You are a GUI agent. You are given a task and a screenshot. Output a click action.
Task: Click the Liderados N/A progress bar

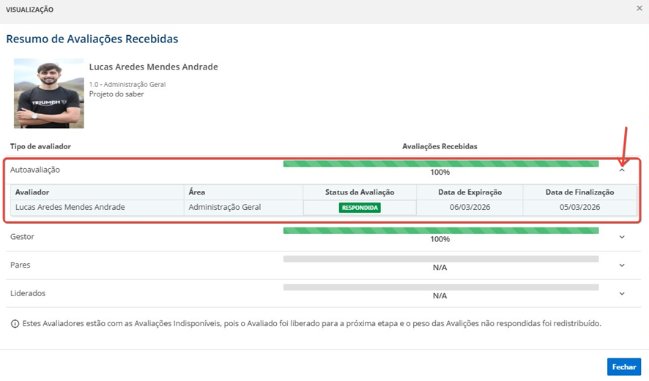(x=440, y=287)
